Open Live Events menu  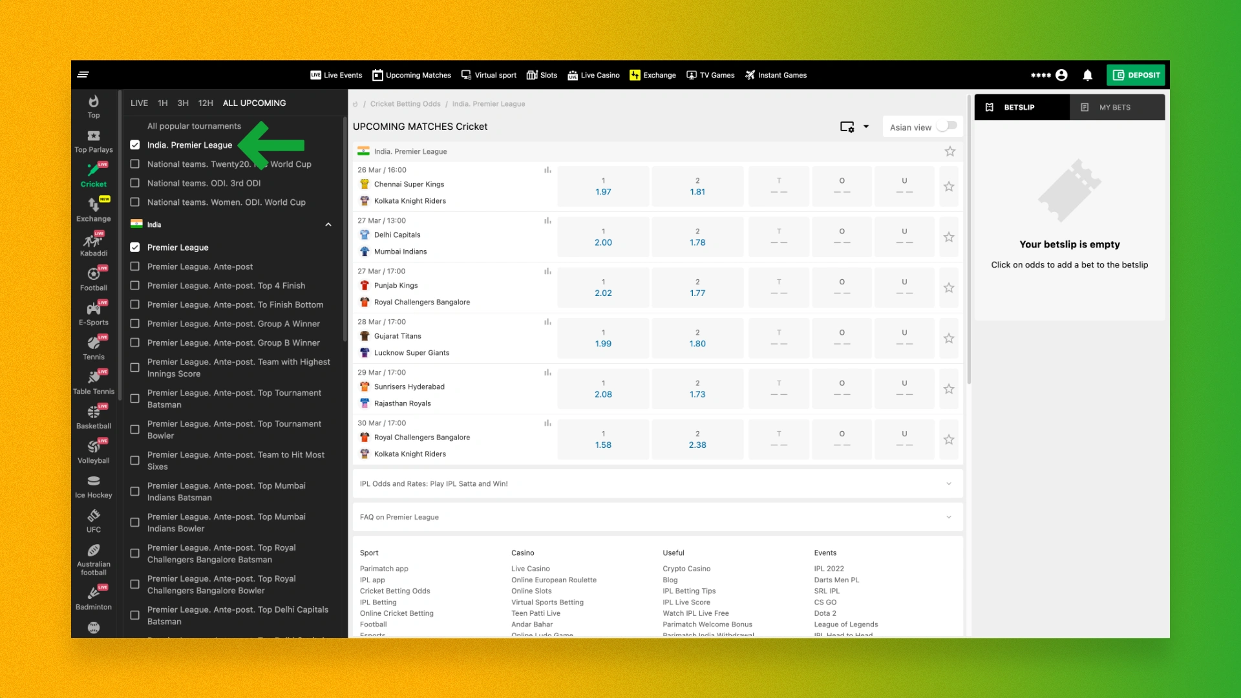(336, 75)
